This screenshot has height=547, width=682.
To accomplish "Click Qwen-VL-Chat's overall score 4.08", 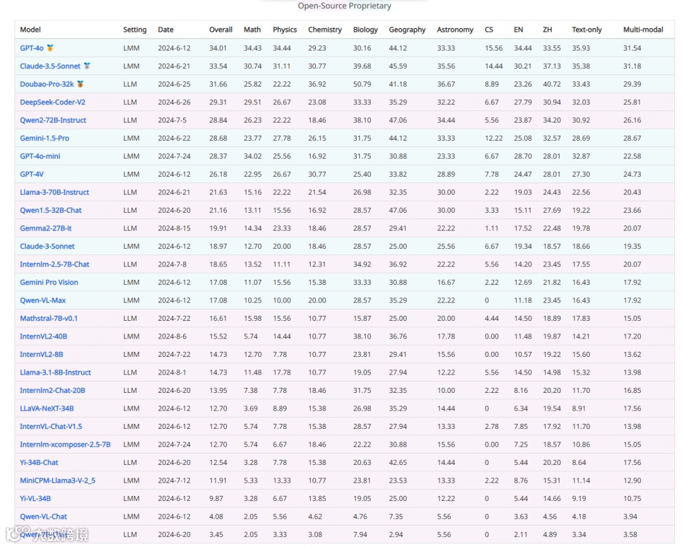I will pos(216,517).
